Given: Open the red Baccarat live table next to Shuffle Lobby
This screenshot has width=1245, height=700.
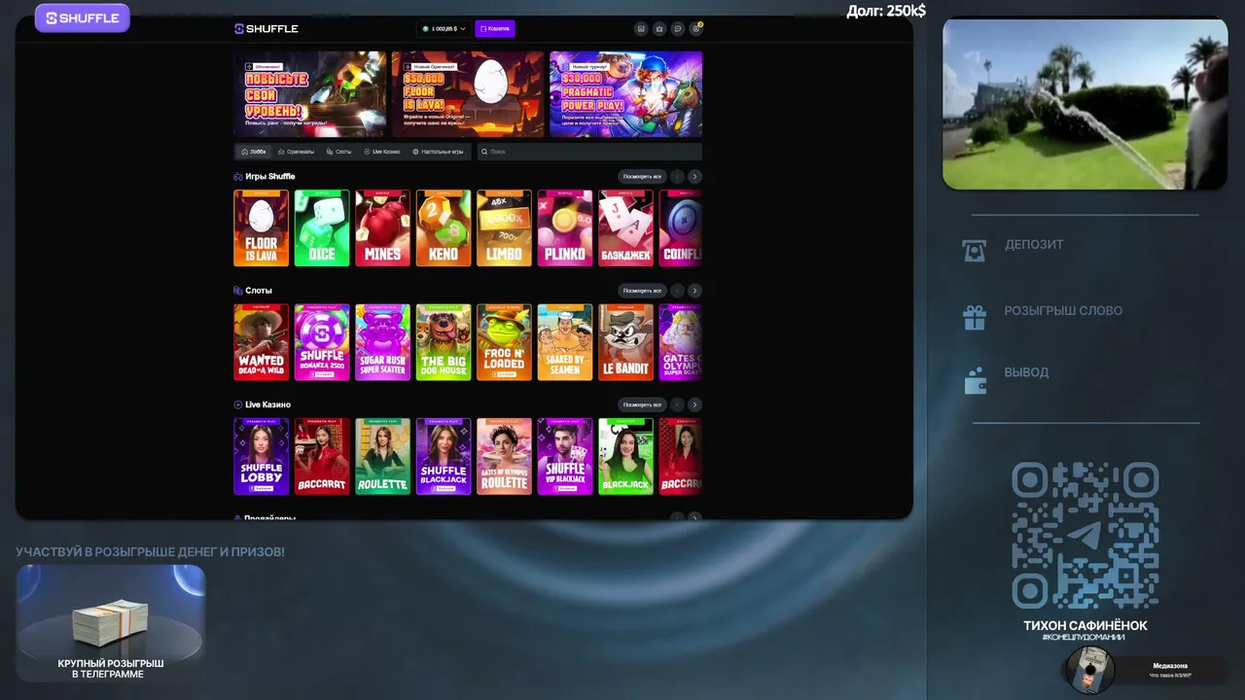Looking at the screenshot, I should (322, 456).
